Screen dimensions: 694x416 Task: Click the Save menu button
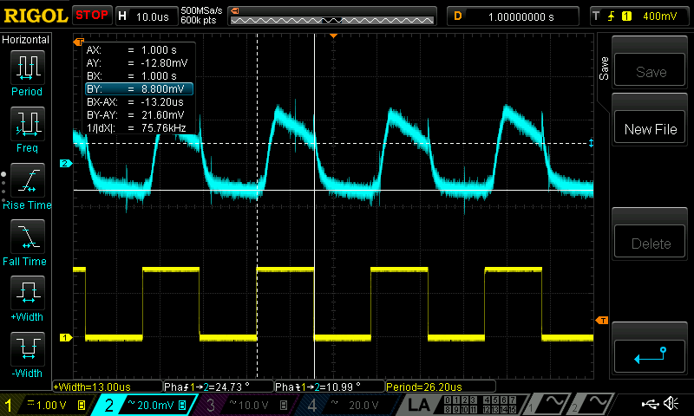pyautogui.click(x=650, y=70)
